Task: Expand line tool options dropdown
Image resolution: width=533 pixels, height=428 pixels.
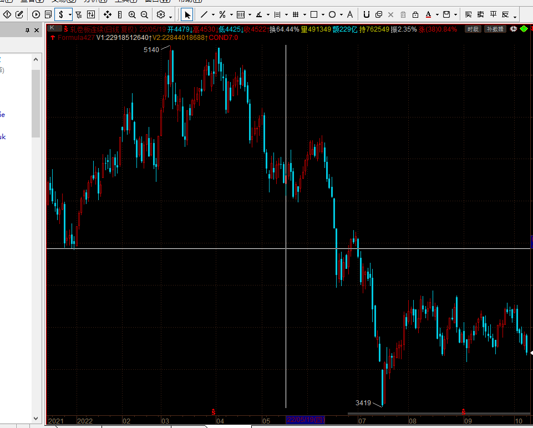Action: 213,14
